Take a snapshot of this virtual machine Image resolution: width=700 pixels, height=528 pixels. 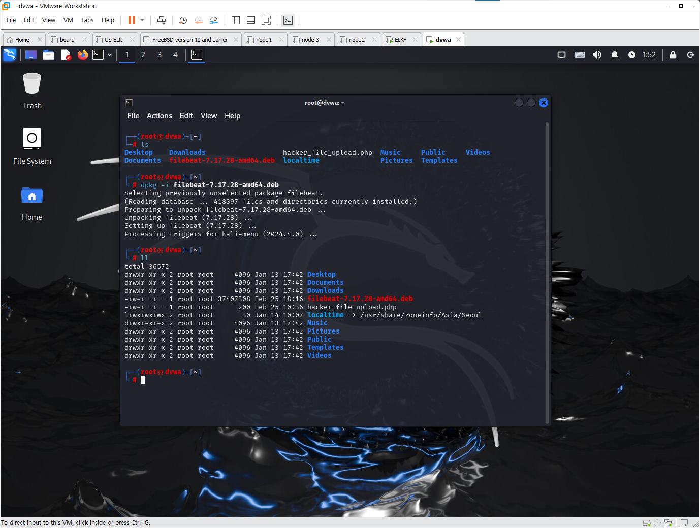[x=183, y=20]
